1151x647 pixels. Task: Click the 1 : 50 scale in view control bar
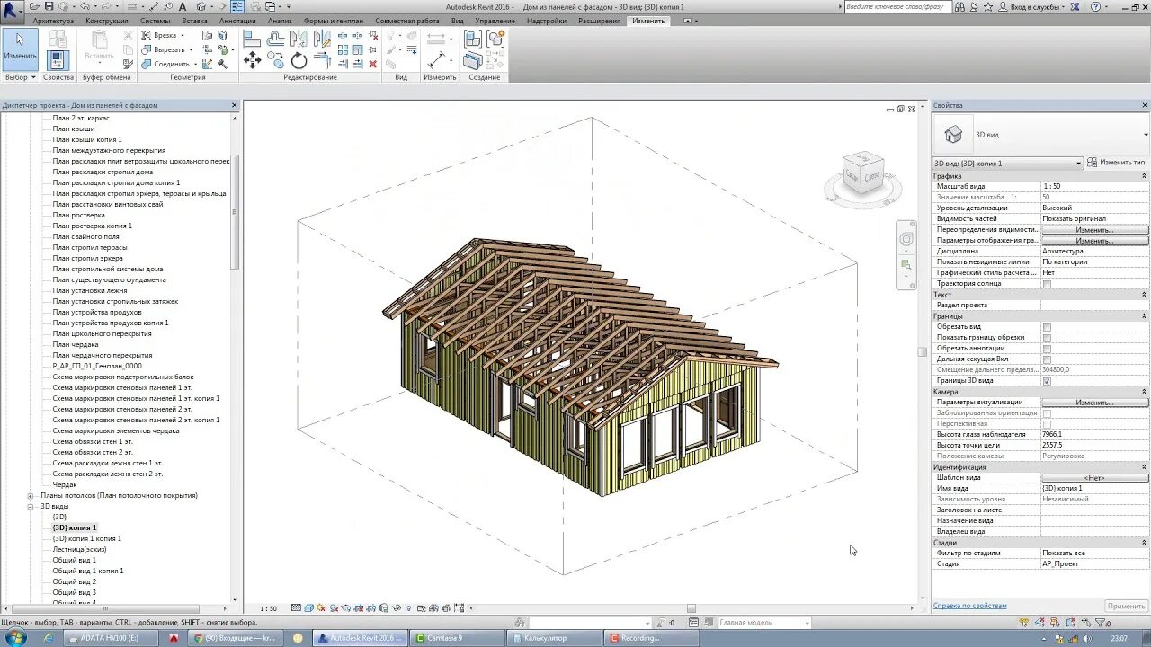coord(269,608)
